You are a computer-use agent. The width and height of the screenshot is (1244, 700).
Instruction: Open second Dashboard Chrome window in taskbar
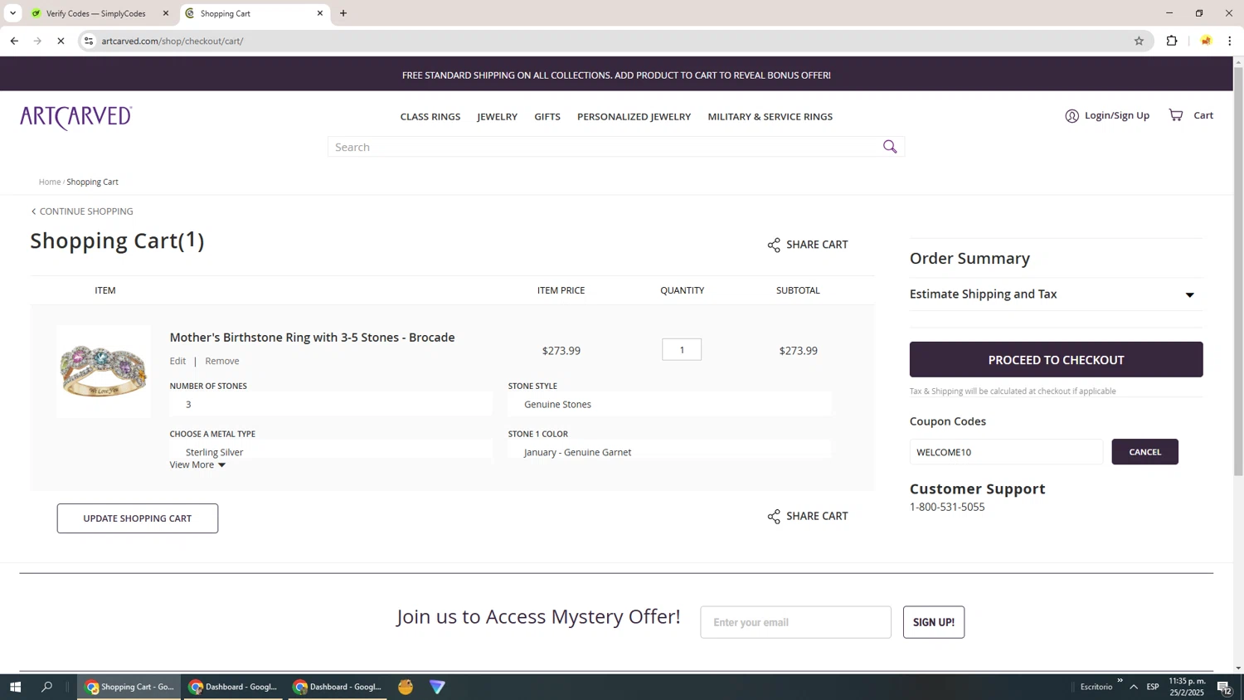pyautogui.click(x=339, y=687)
